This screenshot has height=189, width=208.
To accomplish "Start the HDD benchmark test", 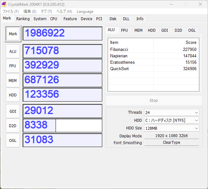I will coord(13,95).
